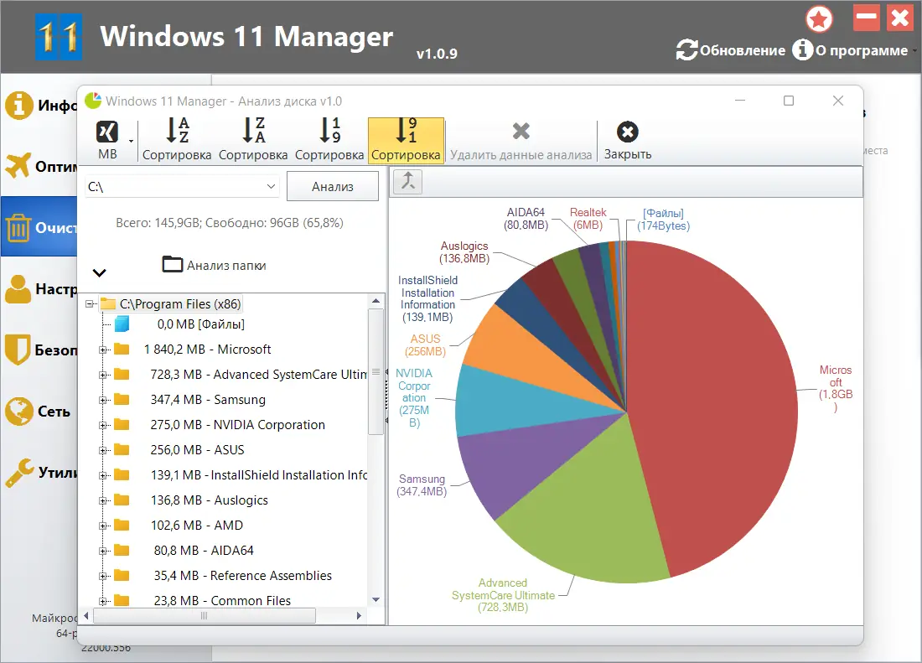Image resolution: width=922 pixels, height=663 pixels.
Task: Click the Анализ button
Action: click(332, 186)
